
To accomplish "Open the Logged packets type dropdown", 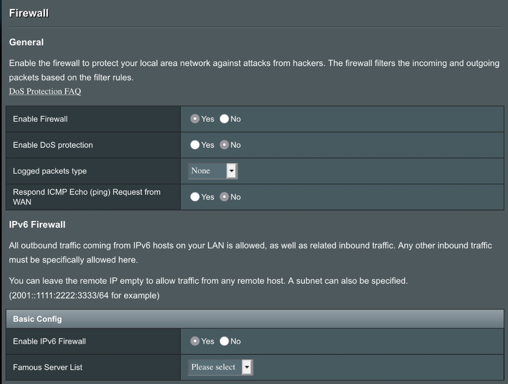I will 213,171.
